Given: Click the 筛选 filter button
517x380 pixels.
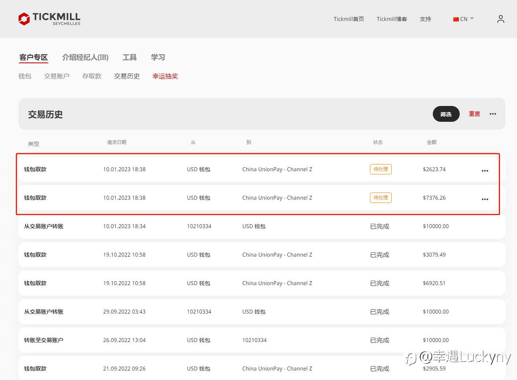Looking at the screenshot, I should [446, 114].
